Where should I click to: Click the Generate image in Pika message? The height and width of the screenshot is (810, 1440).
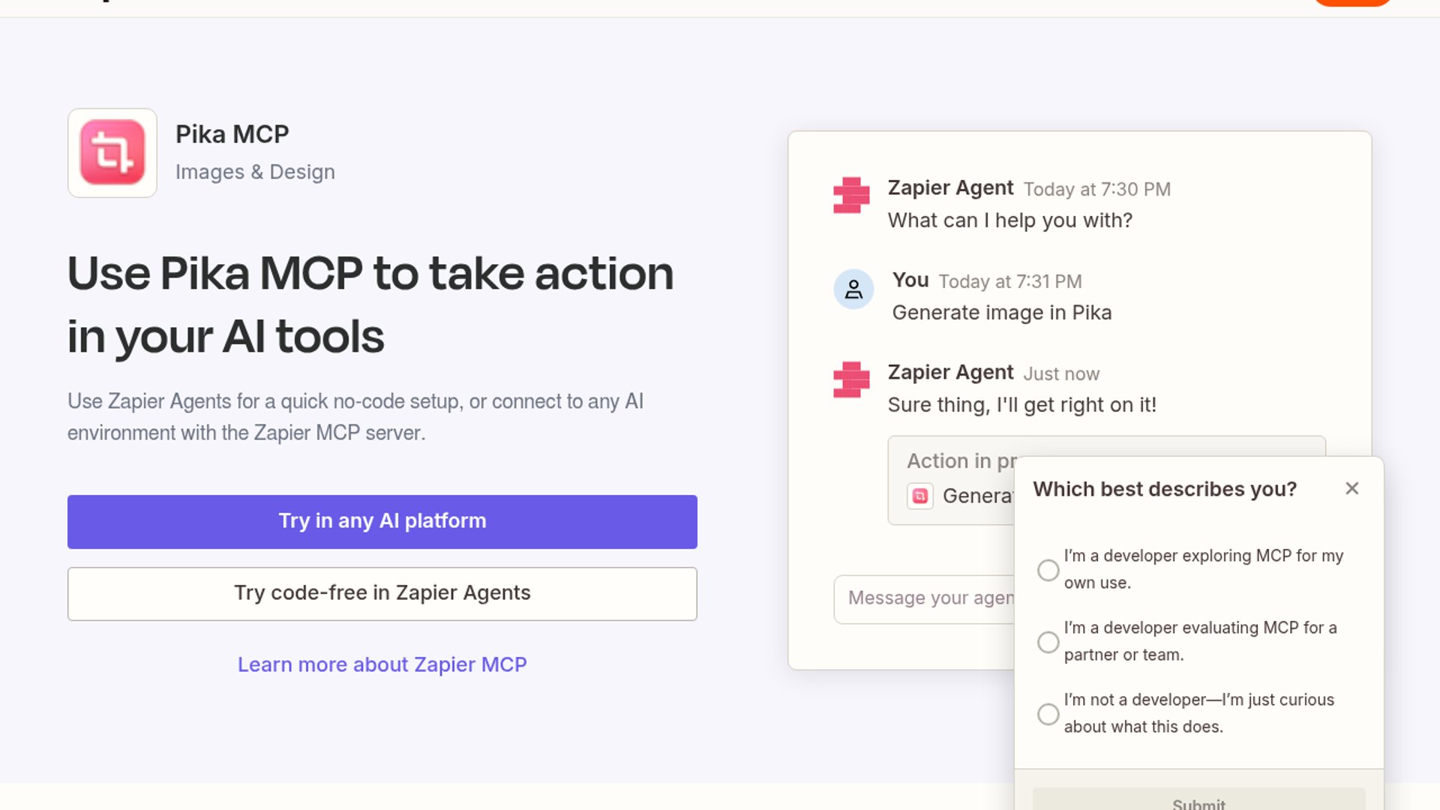pyautogui.click(x=1002, y=313)
